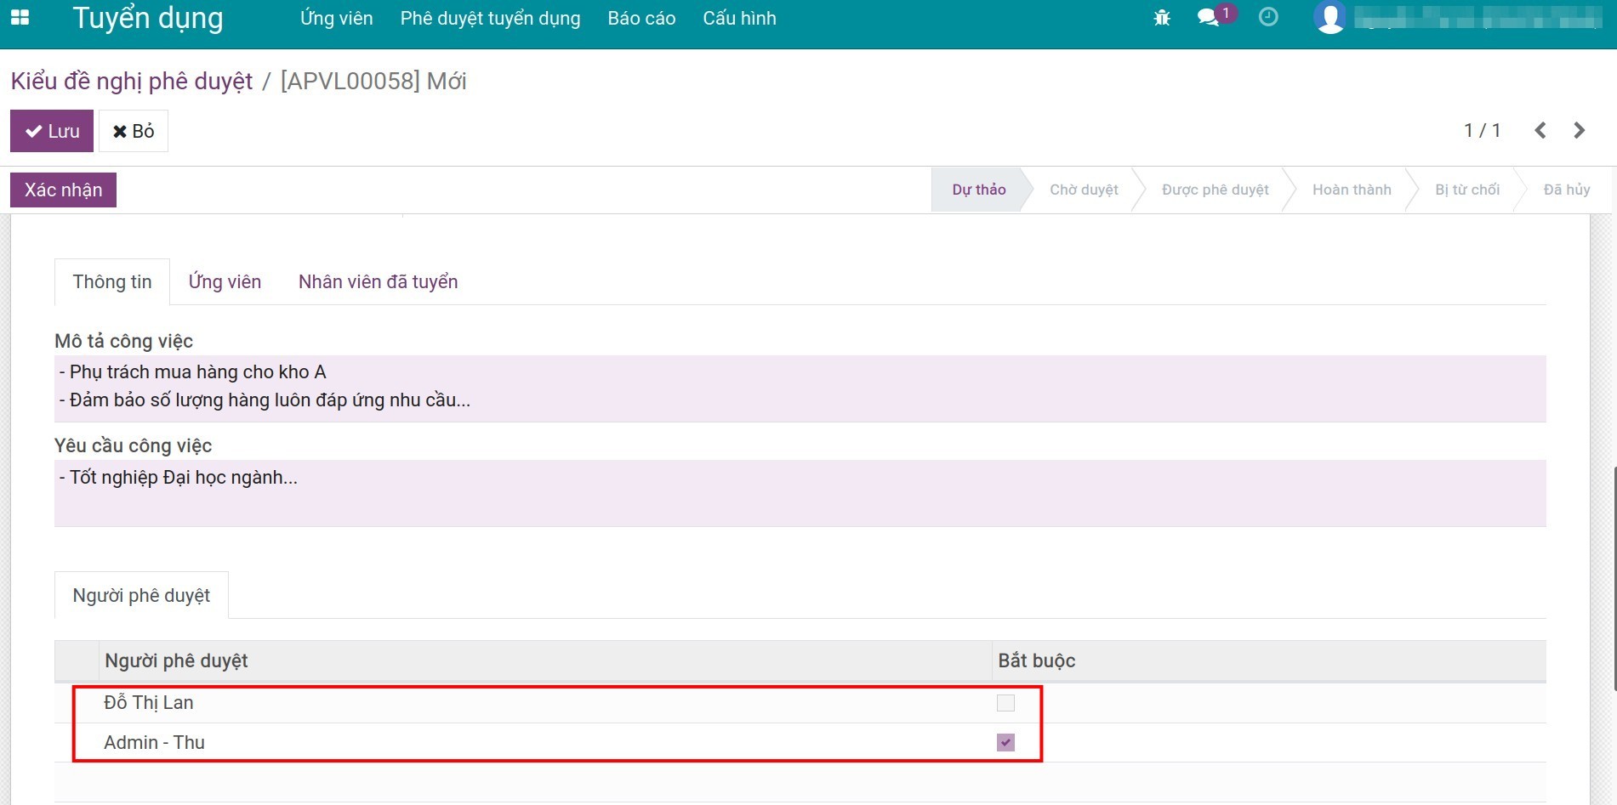Switch to the Ứng viên form tab

[x=225, y=282]
